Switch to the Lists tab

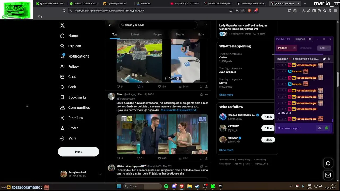[201, 34]
